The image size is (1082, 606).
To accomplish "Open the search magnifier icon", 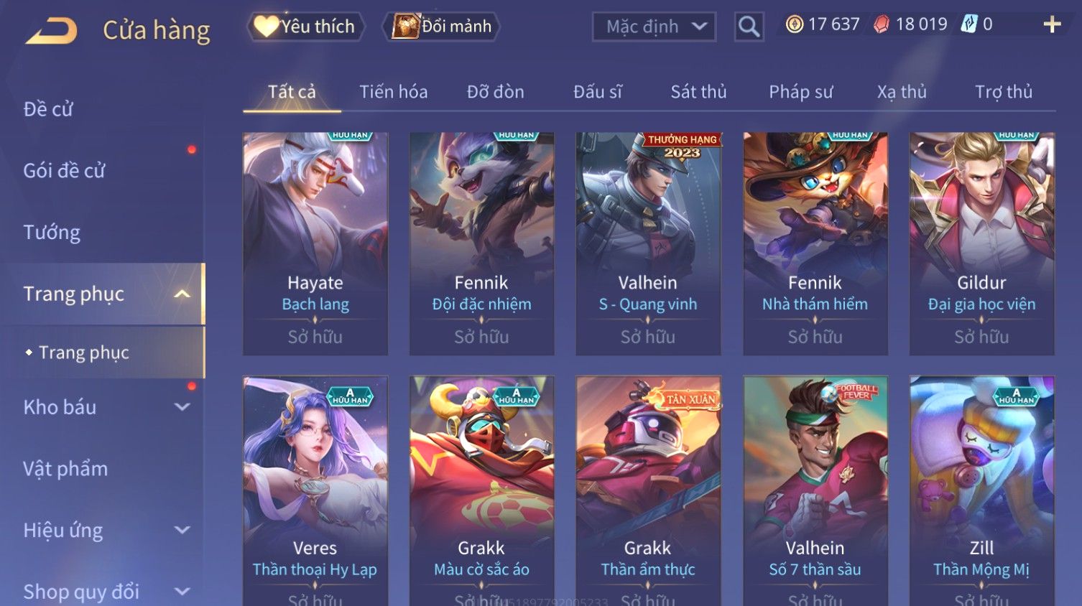I will (749, 27).
